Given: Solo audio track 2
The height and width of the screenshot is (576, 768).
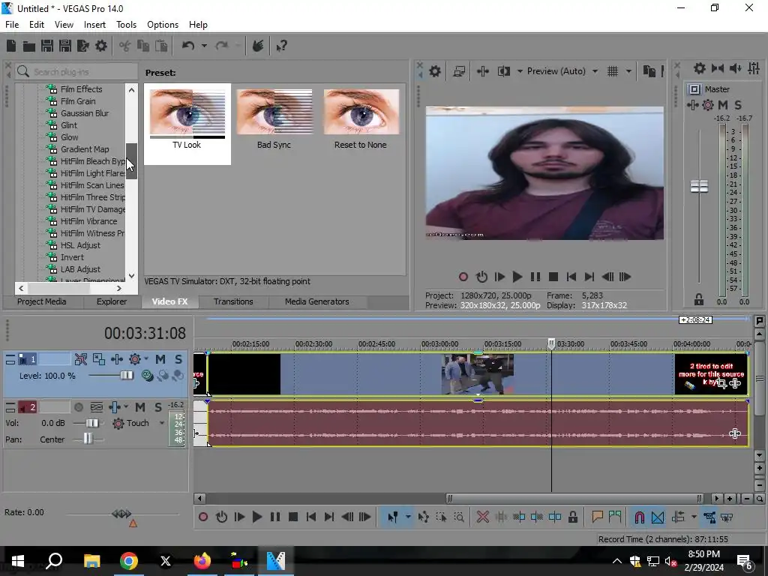Looking at the screenshot, I should (x=158, y=407).
